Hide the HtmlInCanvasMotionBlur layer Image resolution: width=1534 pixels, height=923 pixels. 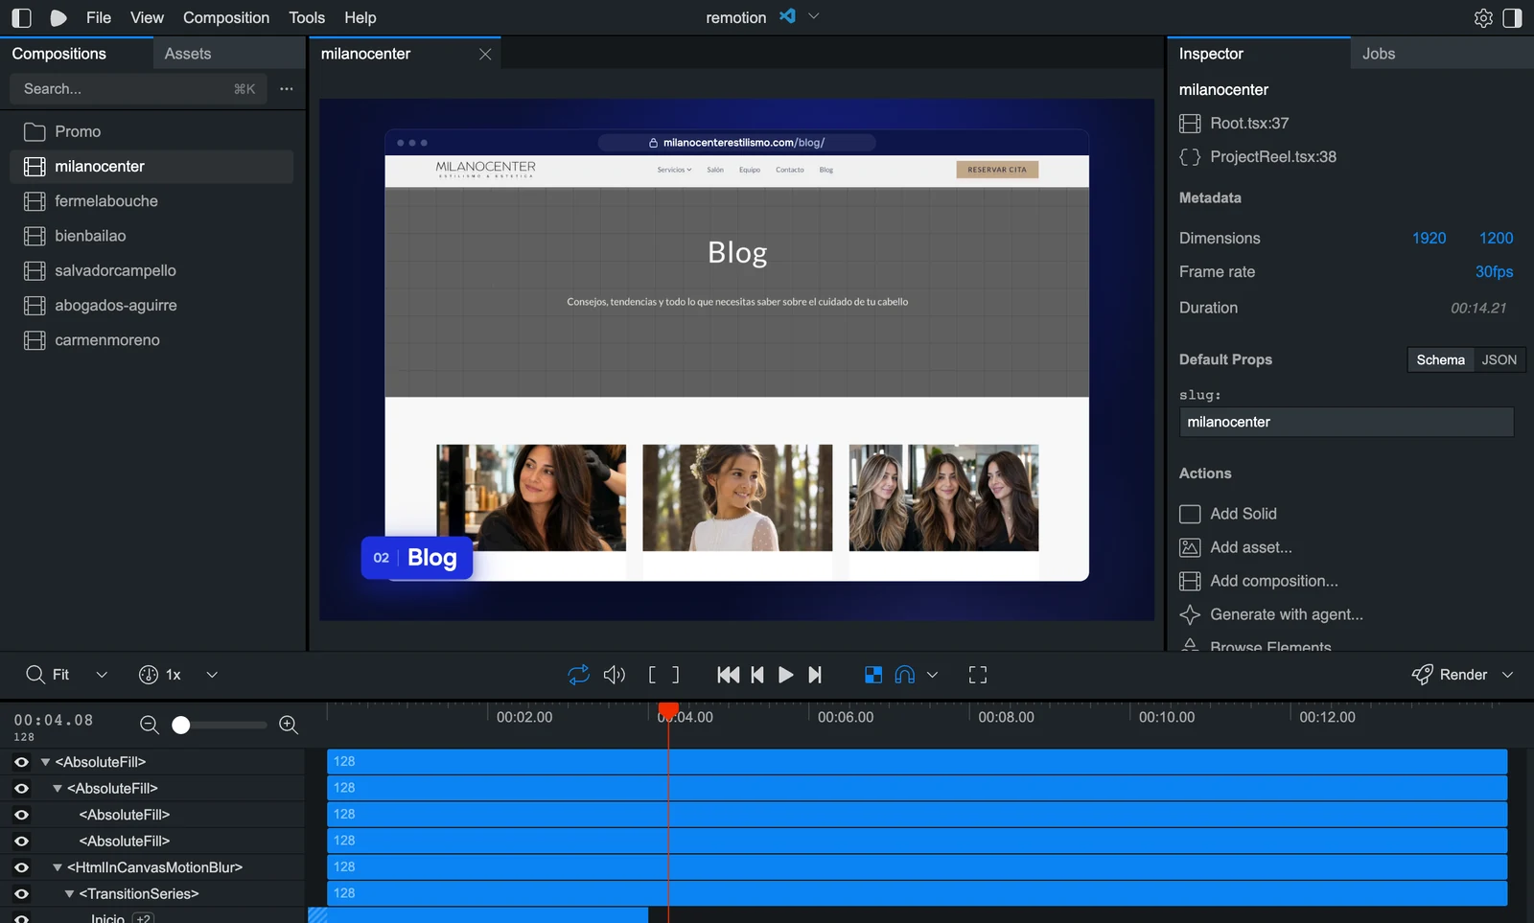pyautogui.click(x=21, y=867)
